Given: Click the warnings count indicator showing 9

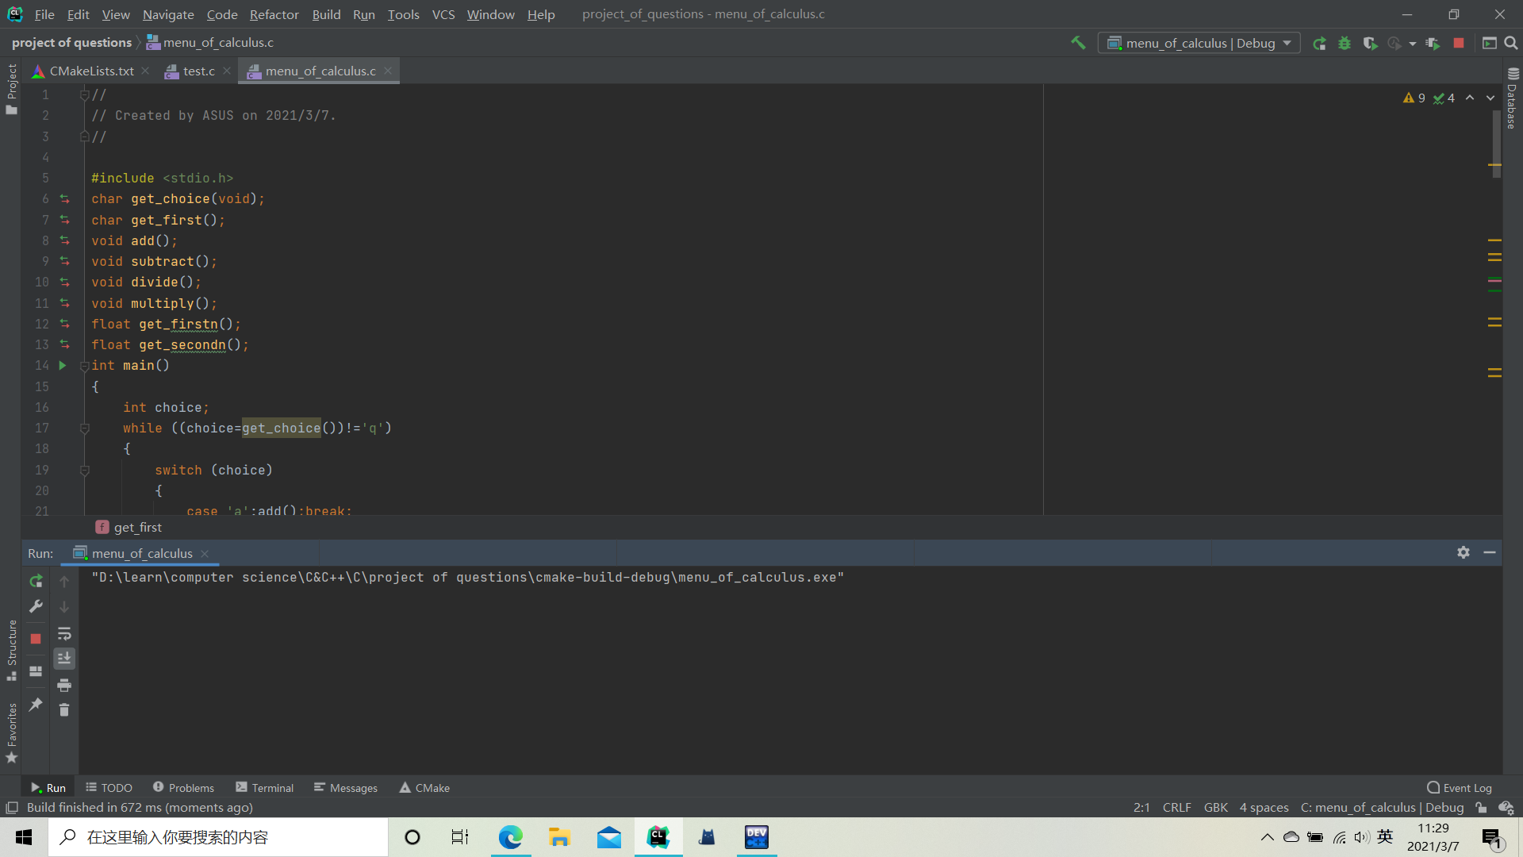Looking at the screenshot, I should click(x=1414, y=98).
